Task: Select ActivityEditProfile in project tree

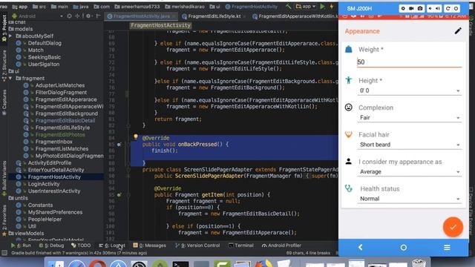Action: pyautogui.click(x=50, y=163)
